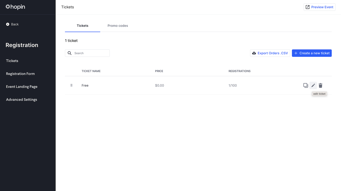
Task: Click the Preview Event button
Action: pos(319,7)
